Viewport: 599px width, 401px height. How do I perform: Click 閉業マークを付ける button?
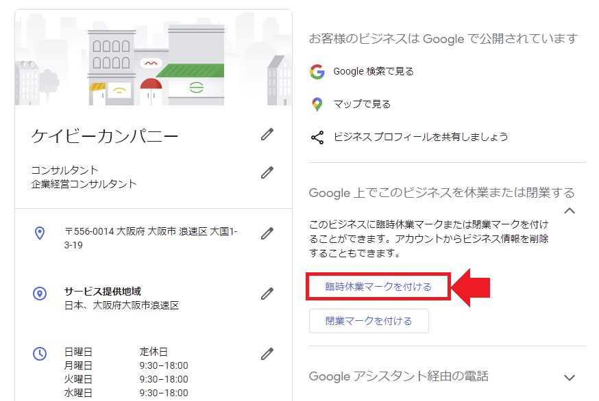coord(369,321)
